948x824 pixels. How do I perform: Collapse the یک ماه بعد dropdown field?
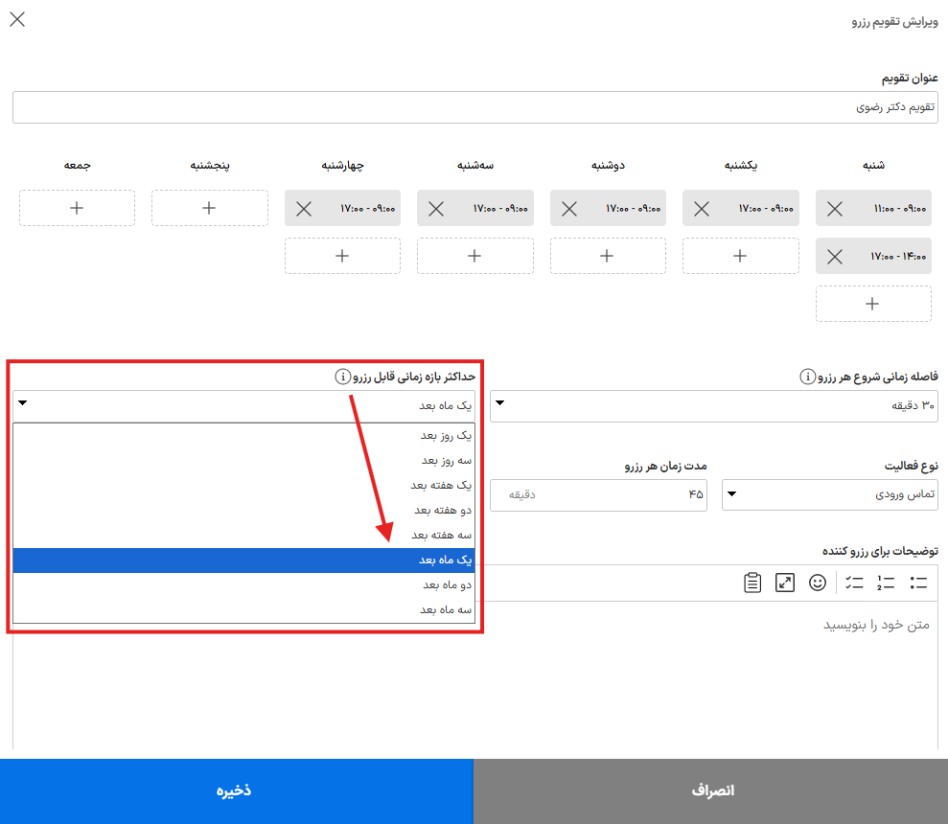click(x=243, y=405)
